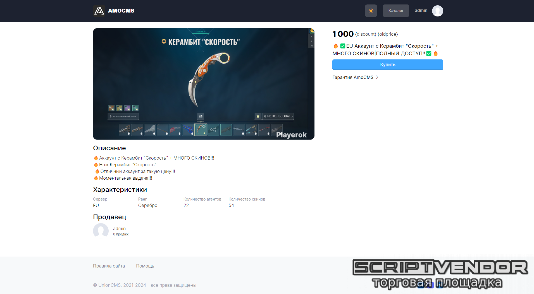Viewport: 534px width, 294px height.
Task: Select the Серебро rank value
Action: pos(148,205)
